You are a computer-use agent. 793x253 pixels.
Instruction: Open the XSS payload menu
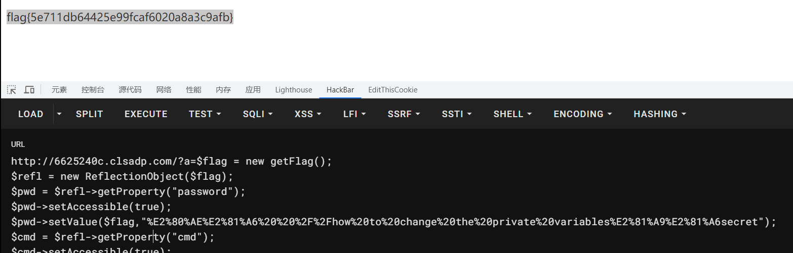tap(307, 114)
